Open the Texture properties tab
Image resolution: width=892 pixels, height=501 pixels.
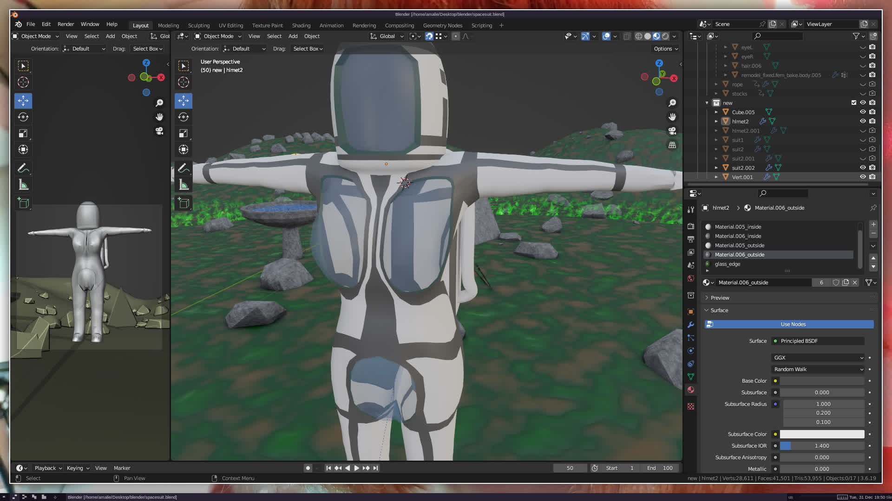(x=691, y=406)
